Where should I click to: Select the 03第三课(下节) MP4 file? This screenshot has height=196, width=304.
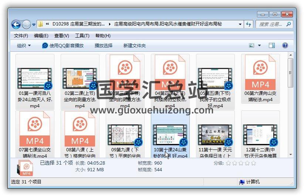click(x=125, y=82)
